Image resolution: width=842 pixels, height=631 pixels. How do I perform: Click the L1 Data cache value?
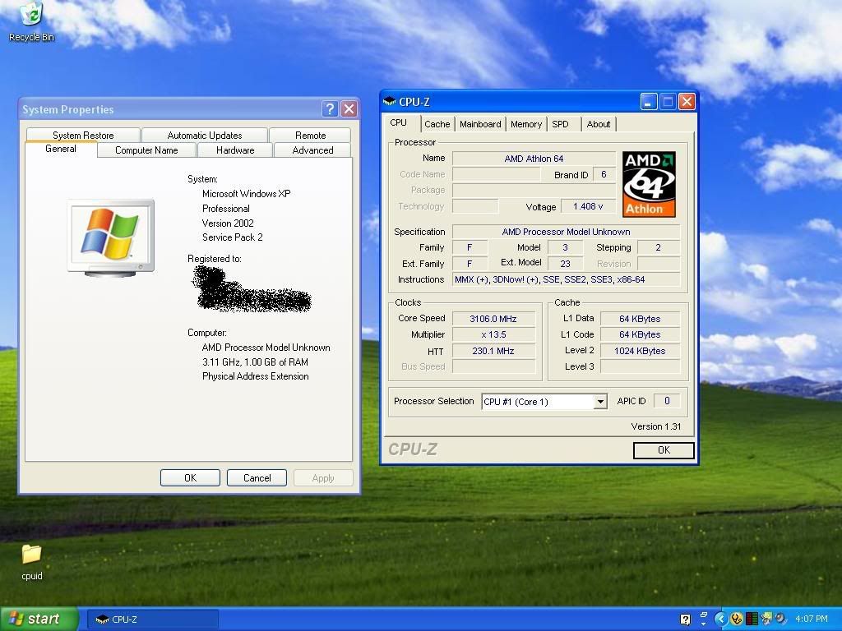tap(640, 319)
